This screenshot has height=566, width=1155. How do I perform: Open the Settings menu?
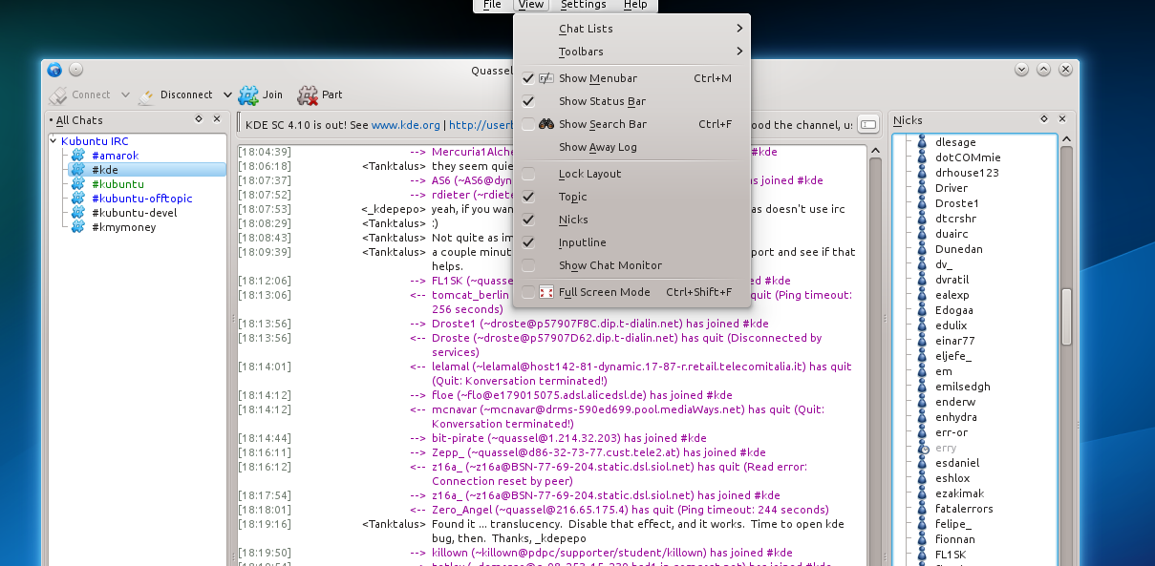click(x=585, y=5)
